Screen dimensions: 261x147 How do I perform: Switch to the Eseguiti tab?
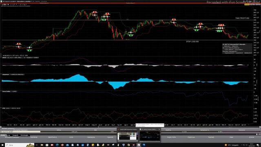point(15,135)
